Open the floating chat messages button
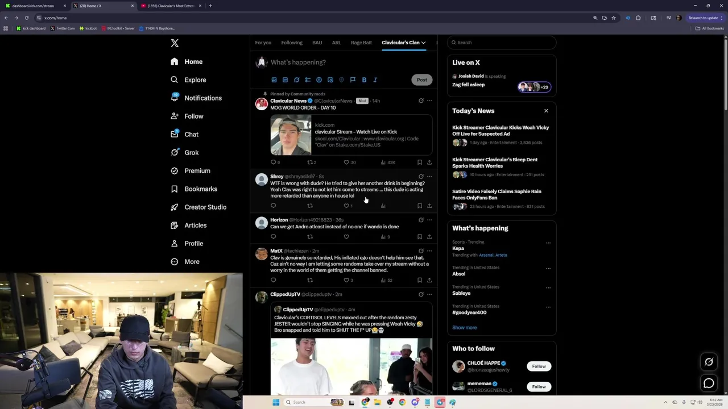Screen dimensions: 728x409 709,383
